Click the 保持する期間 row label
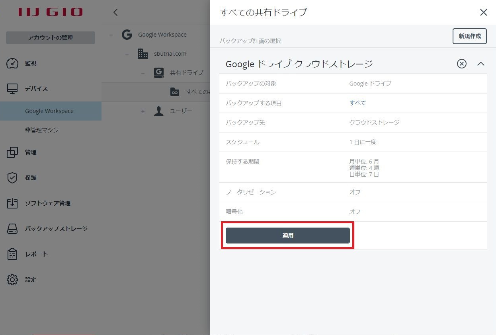 click(242, 162)
